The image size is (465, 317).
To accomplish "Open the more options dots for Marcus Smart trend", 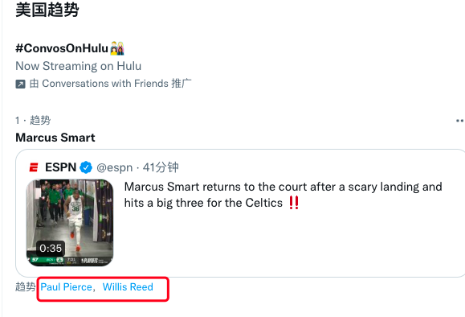I will pyautogui.click(x=459, y=121).
